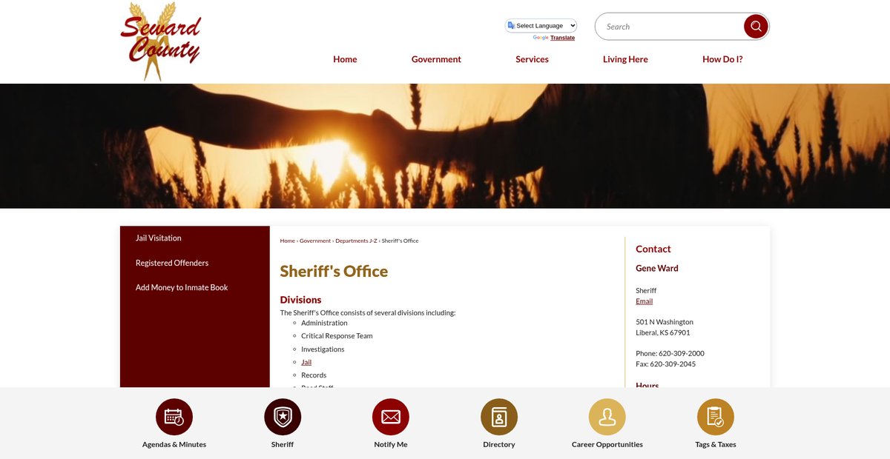Click the sheriff's Email link
Image resolution: width=890 pixels, height=459 pixels.
click(645, 301)
